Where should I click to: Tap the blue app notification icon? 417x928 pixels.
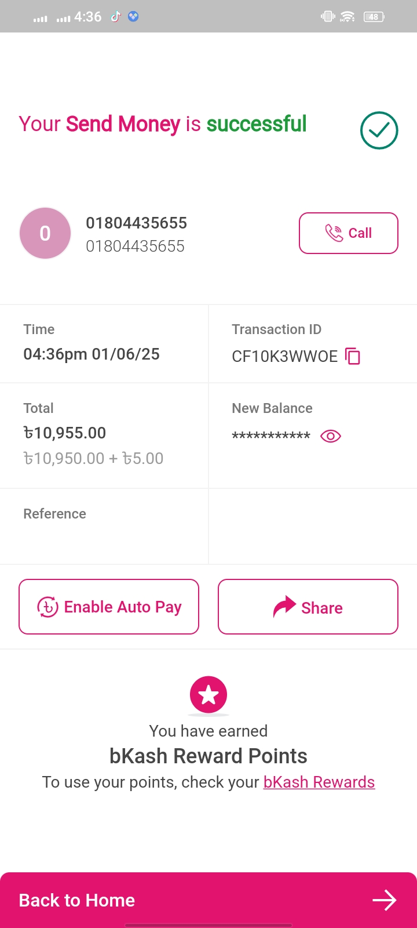(133, 16)
